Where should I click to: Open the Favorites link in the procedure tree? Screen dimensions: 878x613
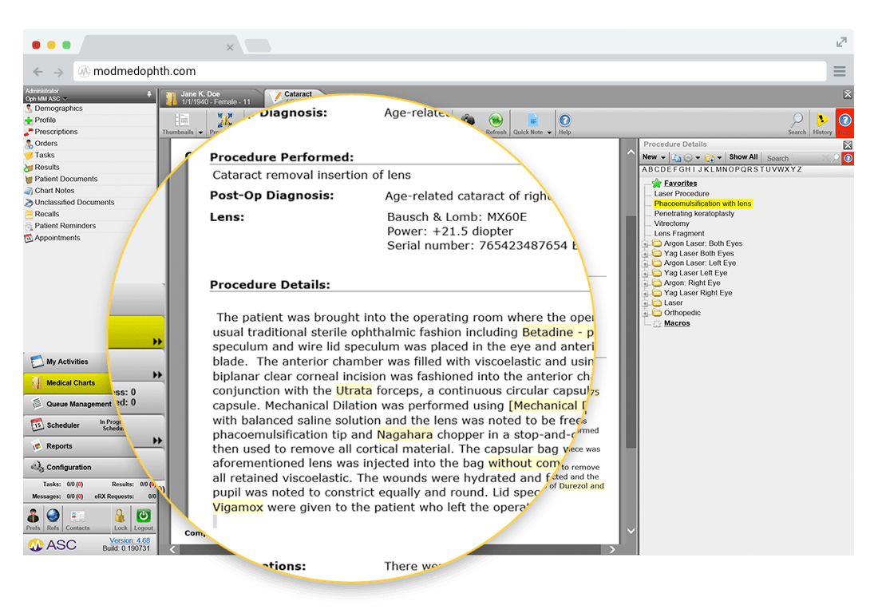(x=680, y=183)
